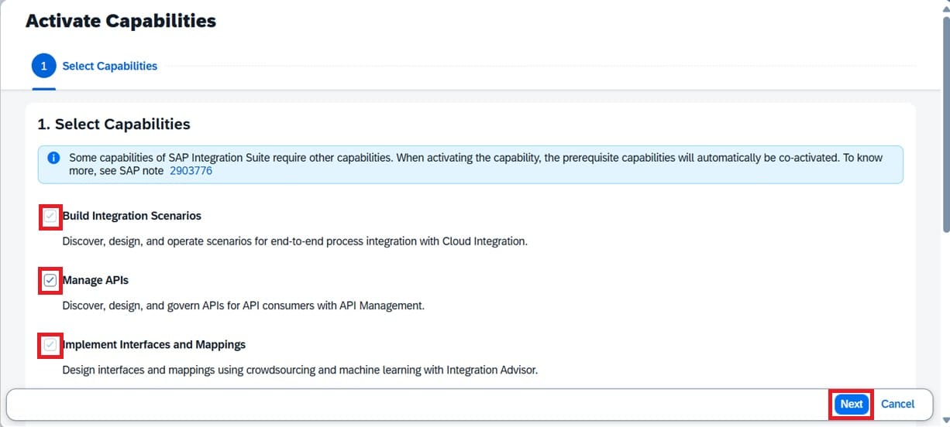This screenshot has height=427, width=950.
Task: Click the vertical scrollbar thumb
Action: tap(945, 124)
